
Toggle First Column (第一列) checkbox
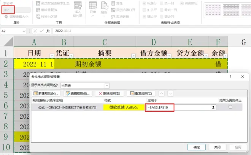tap(162, 3)
